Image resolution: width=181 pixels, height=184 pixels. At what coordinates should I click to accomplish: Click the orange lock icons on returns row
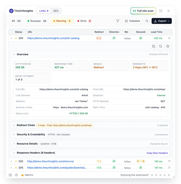[x=141, y=161]
